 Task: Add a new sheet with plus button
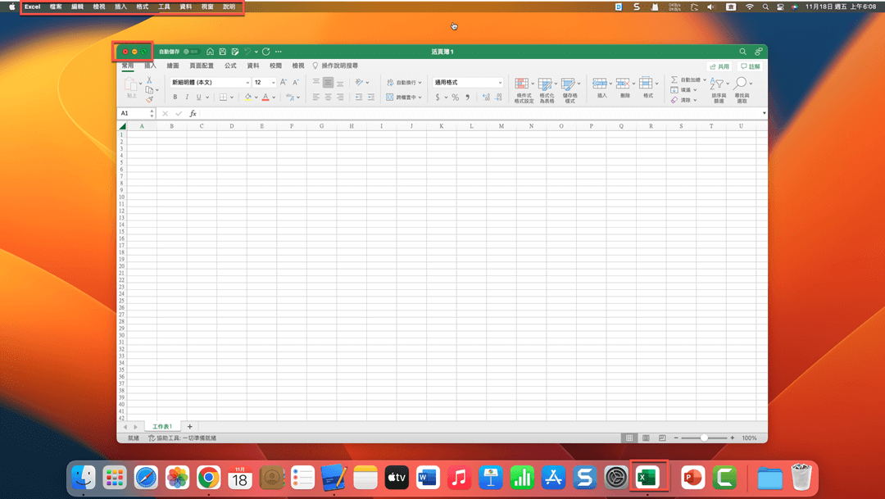[189, 427]
